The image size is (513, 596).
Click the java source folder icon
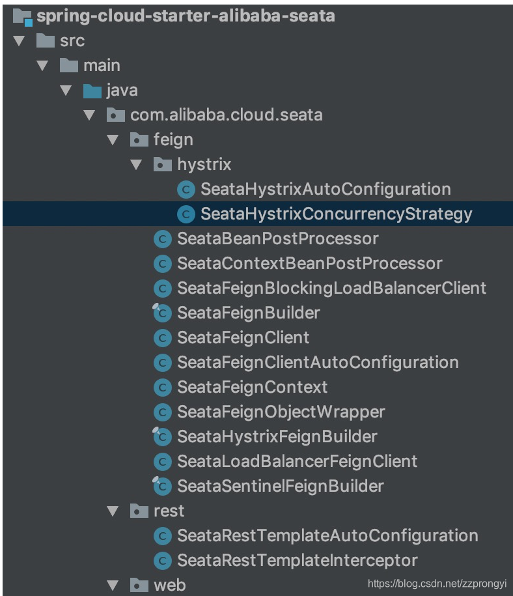92,91
